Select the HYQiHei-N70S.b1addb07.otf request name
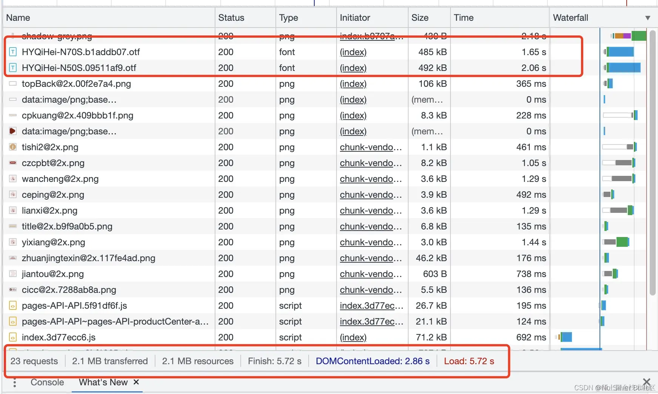Screen dimensions: 658x394 point(81,52)
